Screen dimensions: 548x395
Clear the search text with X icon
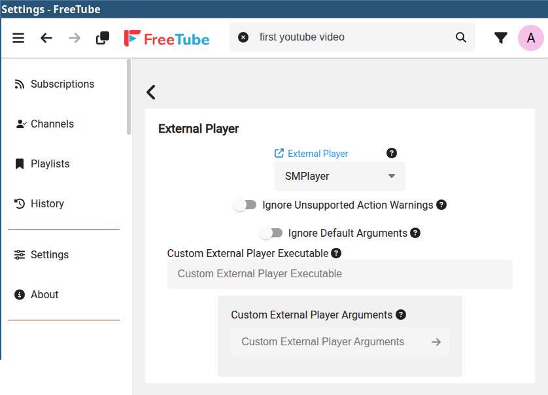coord(243,37)
